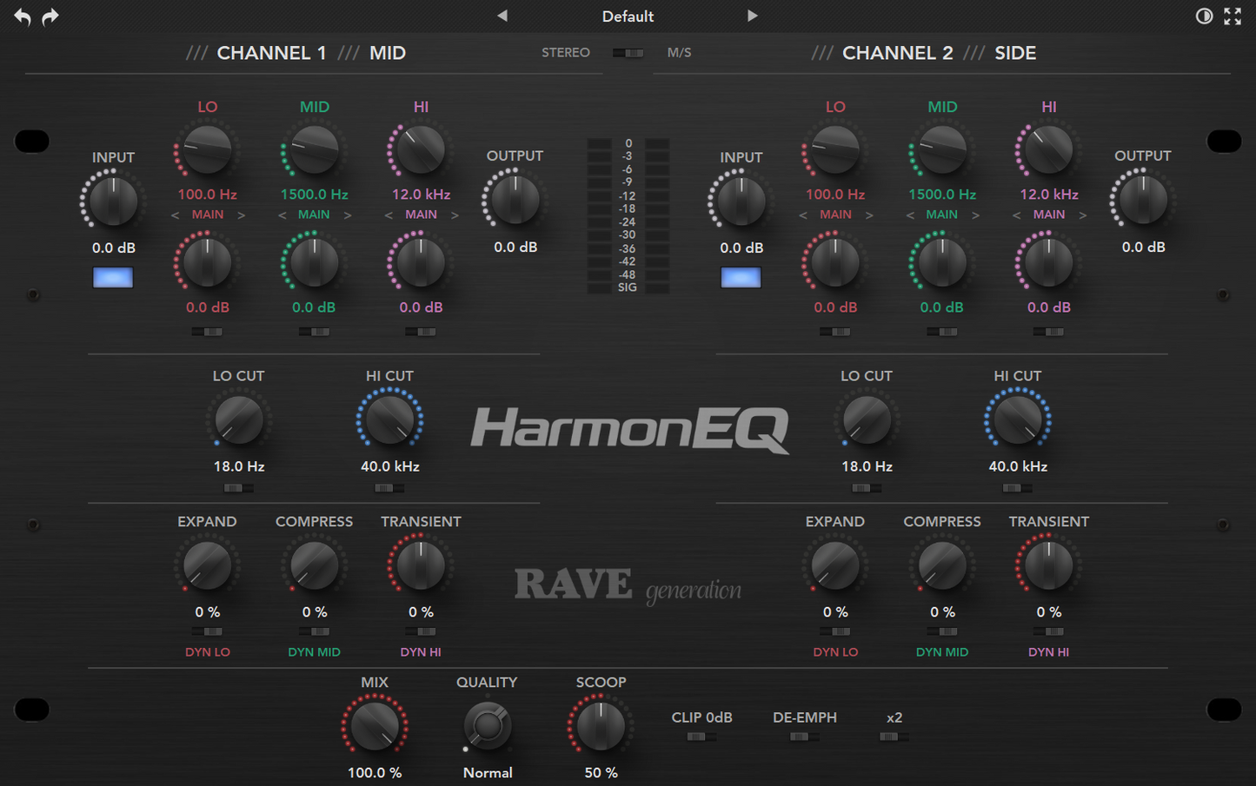Click the Default preset name field

click(x=628, y=16)
